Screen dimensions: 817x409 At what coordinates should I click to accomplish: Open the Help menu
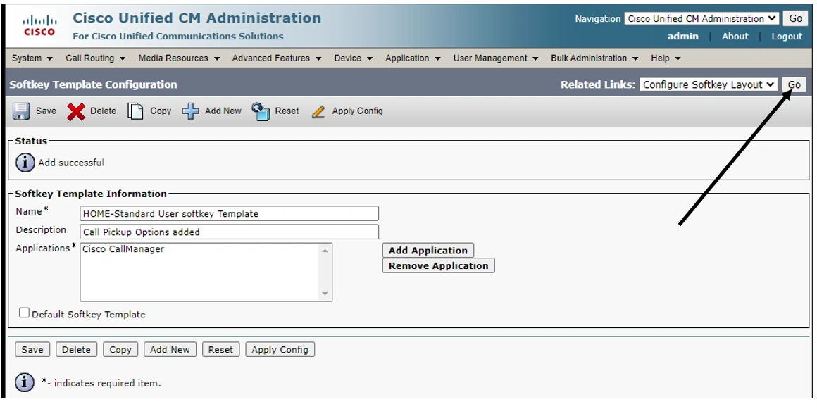coord(666,58)
